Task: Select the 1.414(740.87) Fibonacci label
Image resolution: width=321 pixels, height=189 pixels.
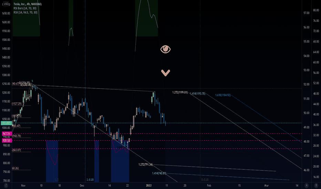Action: pos(159,173)
